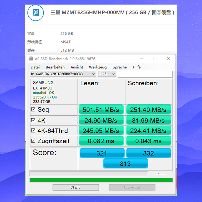This screenshot has width=202, height=202.
Task: Toggle the 4K test checkbox
Action: tap(33, 120)
